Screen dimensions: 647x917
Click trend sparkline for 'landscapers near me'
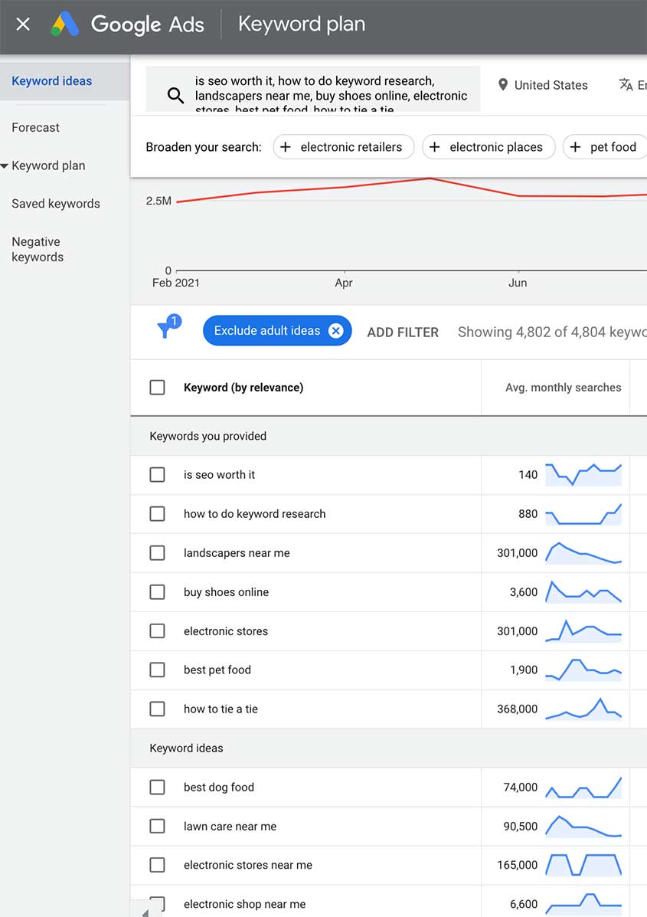583,552
